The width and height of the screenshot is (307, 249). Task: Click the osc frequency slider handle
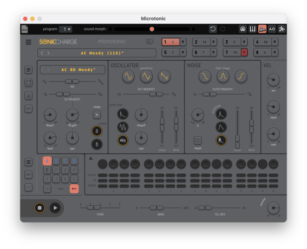[156, 94]
